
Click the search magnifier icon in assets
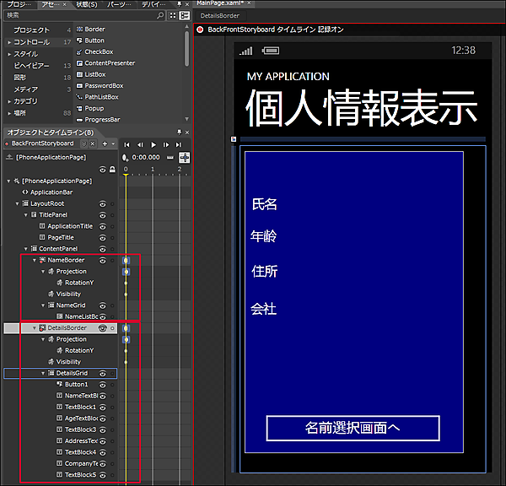[x=161, y=15]
